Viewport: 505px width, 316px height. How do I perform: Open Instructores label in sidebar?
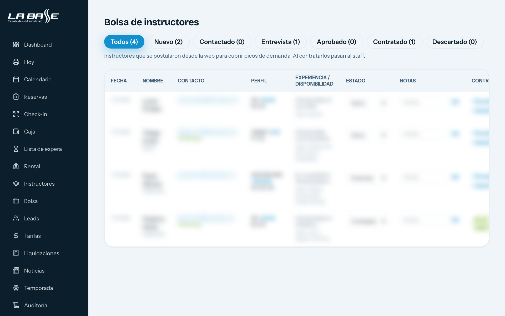(39, 184)
